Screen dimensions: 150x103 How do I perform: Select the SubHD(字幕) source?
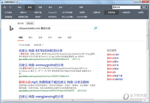coord(82,17)
